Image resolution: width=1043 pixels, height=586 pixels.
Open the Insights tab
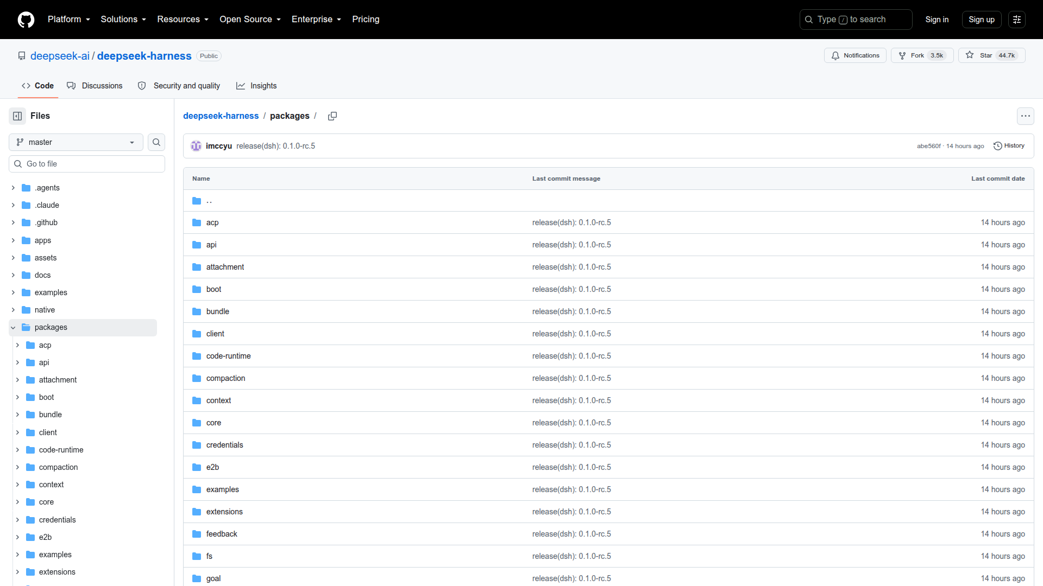[x=256, y=86]
